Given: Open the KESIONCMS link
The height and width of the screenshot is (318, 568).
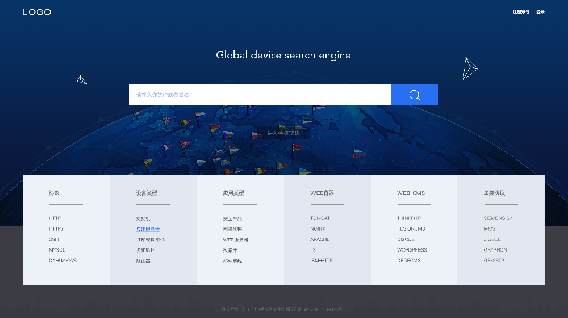Looking at the screenshot, I should [x=411, y=229].
